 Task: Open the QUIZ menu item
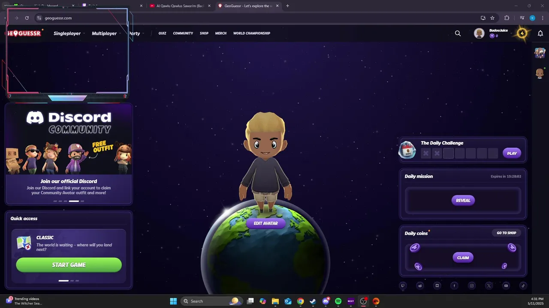click(x=162, y=33)
